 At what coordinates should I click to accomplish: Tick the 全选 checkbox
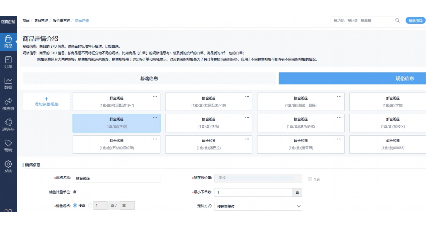(x=310, y=179)
